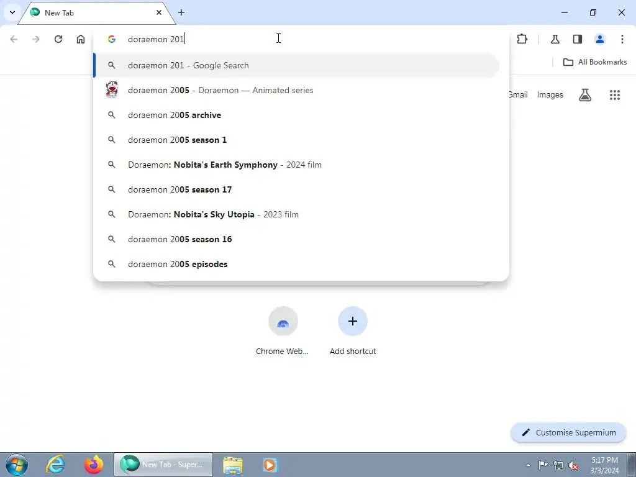Open Windows Media Player from taskbar
This screenshot has width=636, height=477.
click(270, 465)
